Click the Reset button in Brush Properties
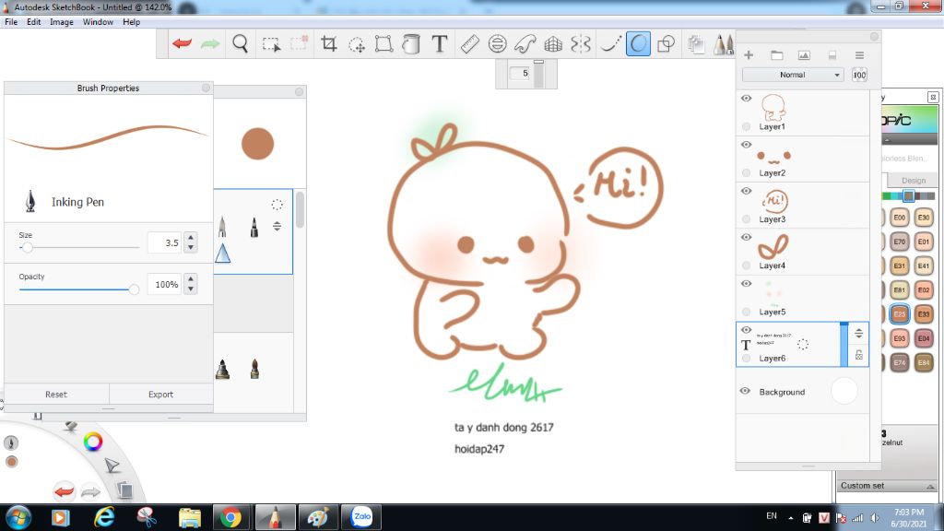Image resolution: width=944 pixels, height=531 pixels. (56, 395)
